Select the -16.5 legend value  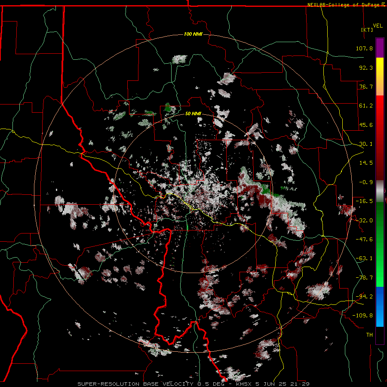[x=364, y=201]
